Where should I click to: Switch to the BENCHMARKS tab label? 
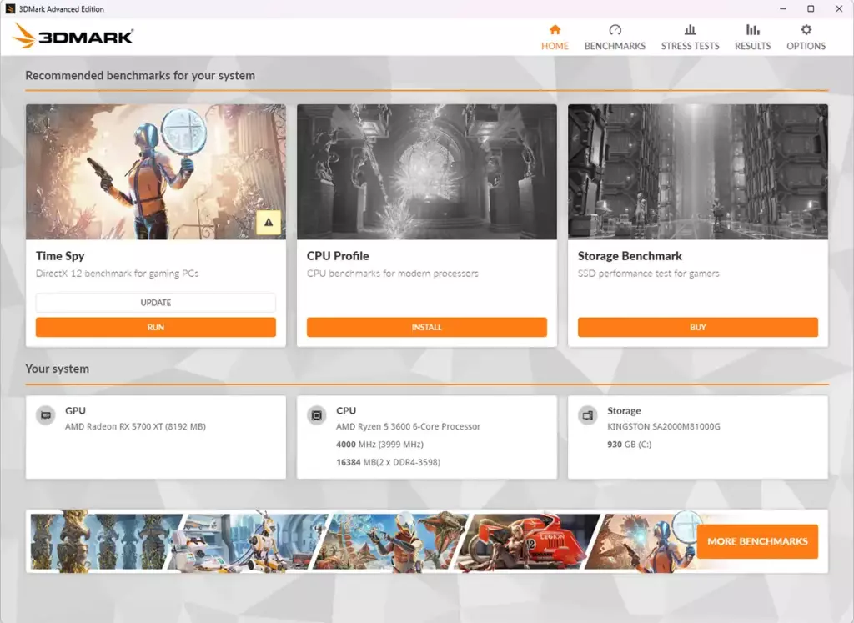[615, 47]
